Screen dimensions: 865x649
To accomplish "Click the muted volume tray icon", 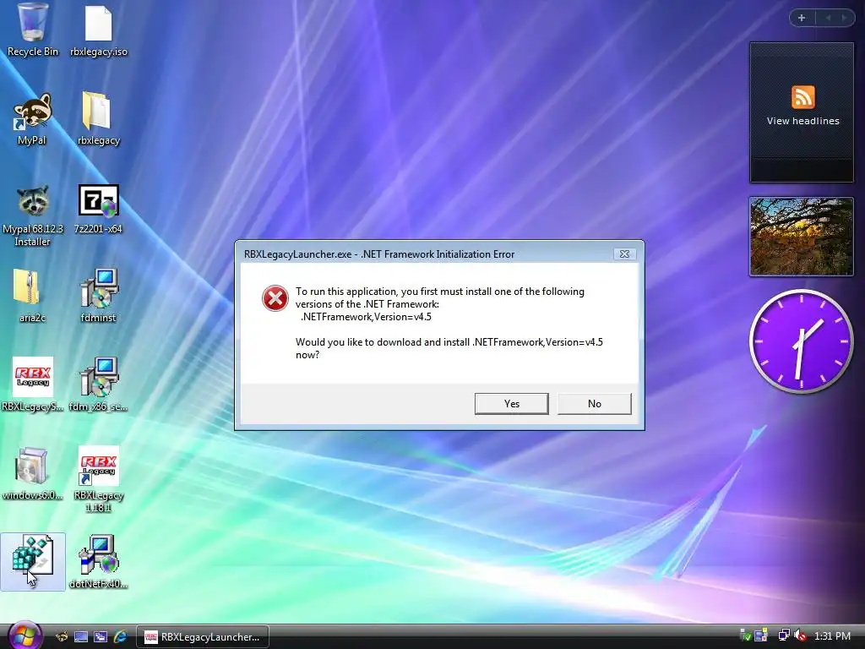I will [801, 635].
